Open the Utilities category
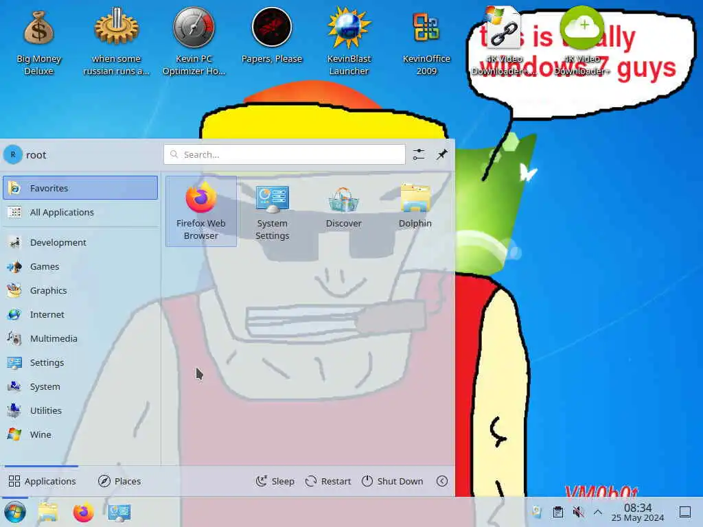Screen dimensions: 703x527 coord(80,410)
